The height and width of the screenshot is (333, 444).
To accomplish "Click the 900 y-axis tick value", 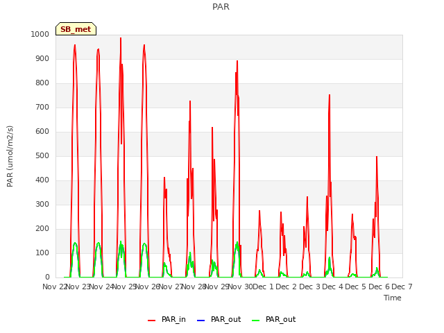I will [x=42, y=58].
